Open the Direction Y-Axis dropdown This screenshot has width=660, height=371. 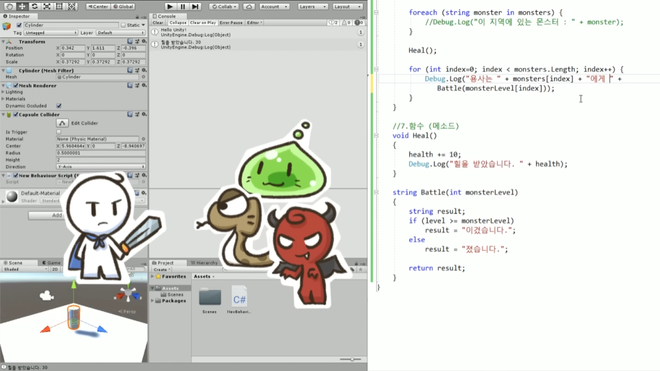click(101, 167)
